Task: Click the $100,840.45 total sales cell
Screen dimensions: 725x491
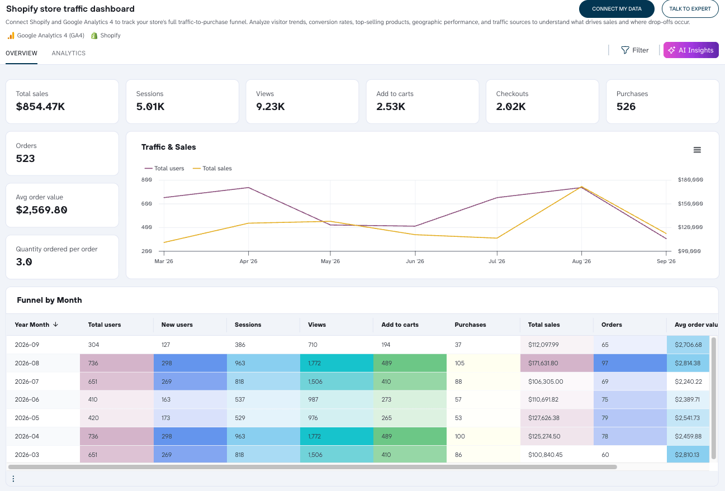Action: [557, 455]
